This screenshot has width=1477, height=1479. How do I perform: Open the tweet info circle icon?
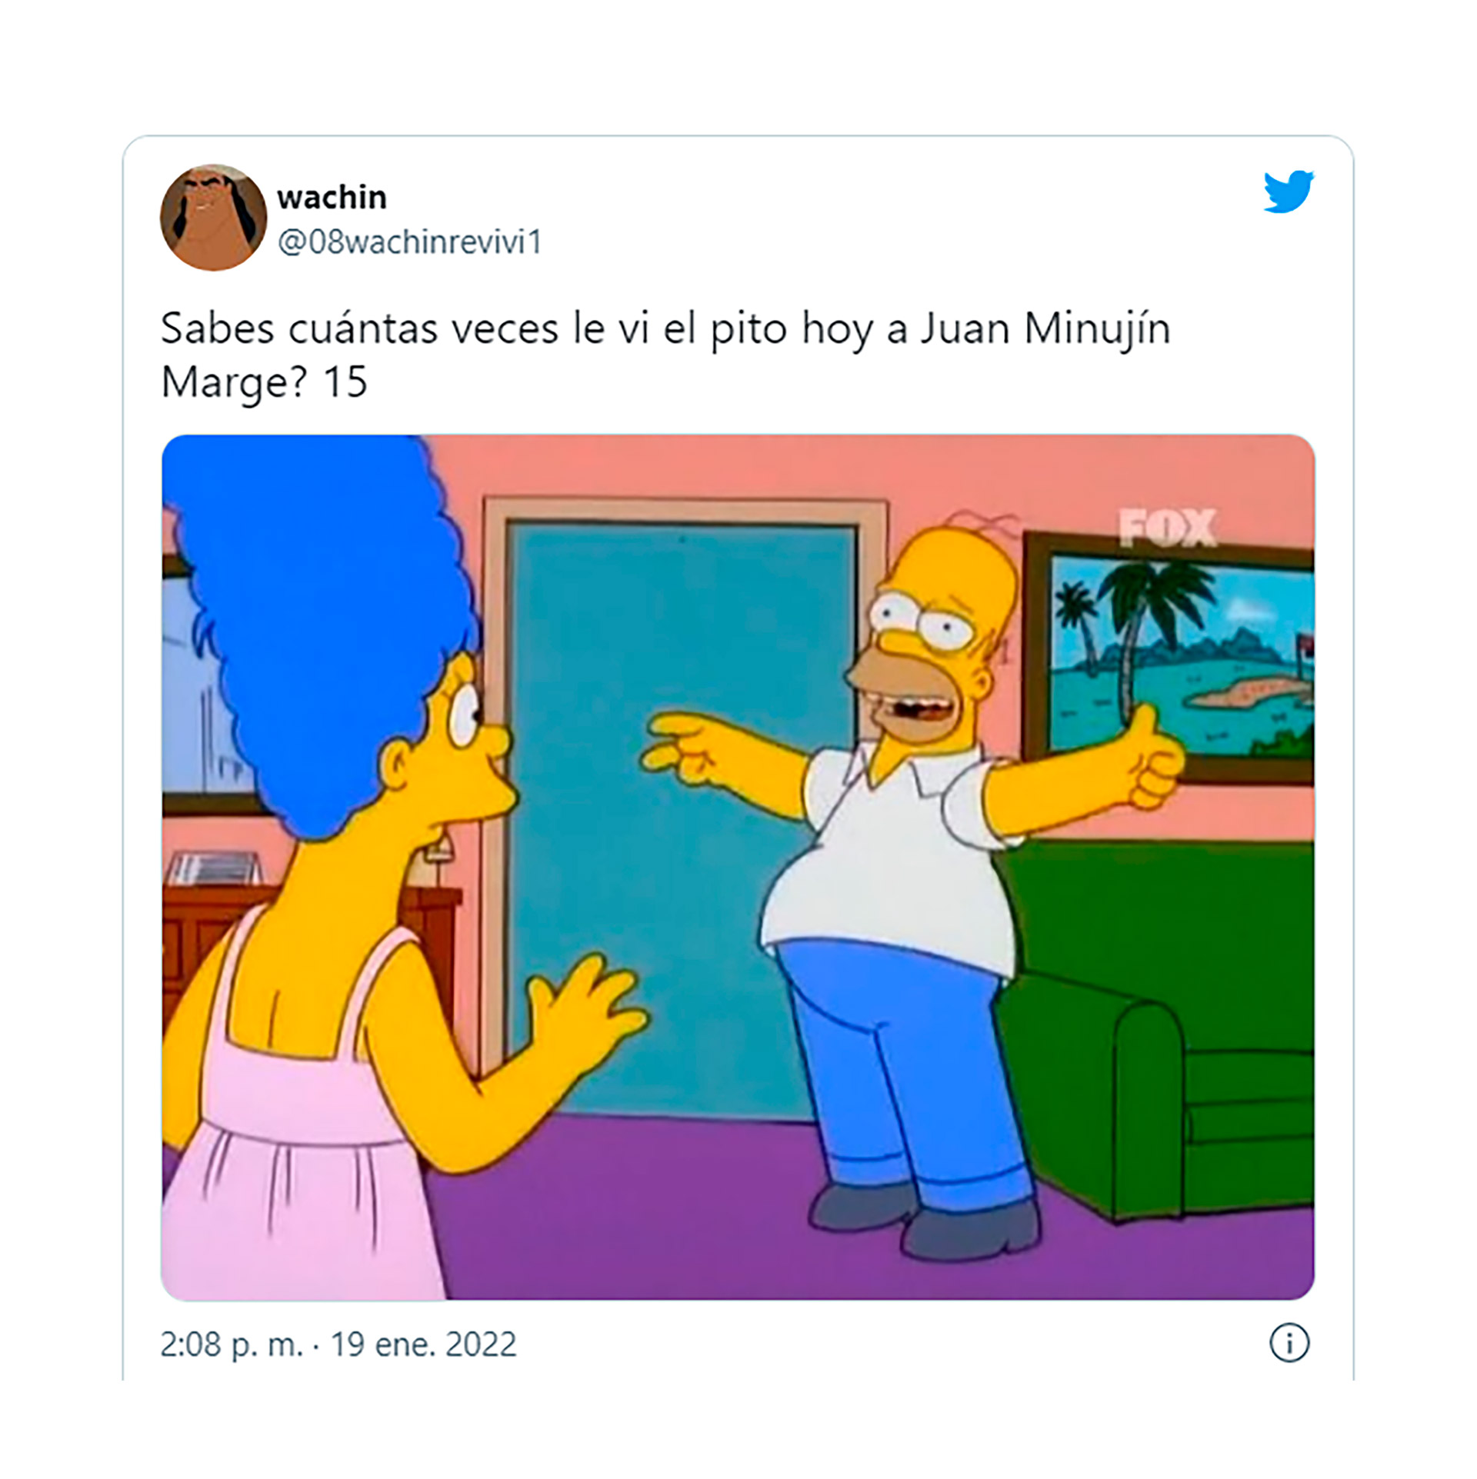(x=1289, y=1343)
